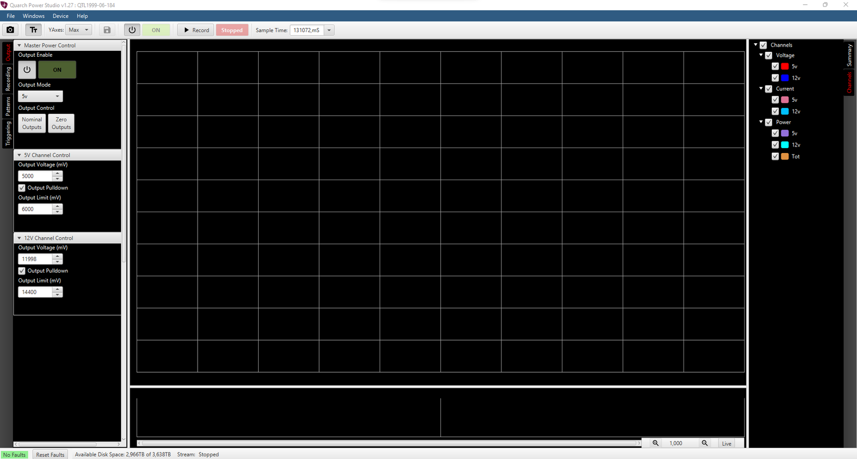Switch to the Recording side tab
The height and width of the screenshot is (459, 857).
click(x=8, y=79)
